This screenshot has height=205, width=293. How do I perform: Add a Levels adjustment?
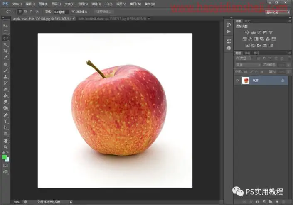[x=253, y=32]
